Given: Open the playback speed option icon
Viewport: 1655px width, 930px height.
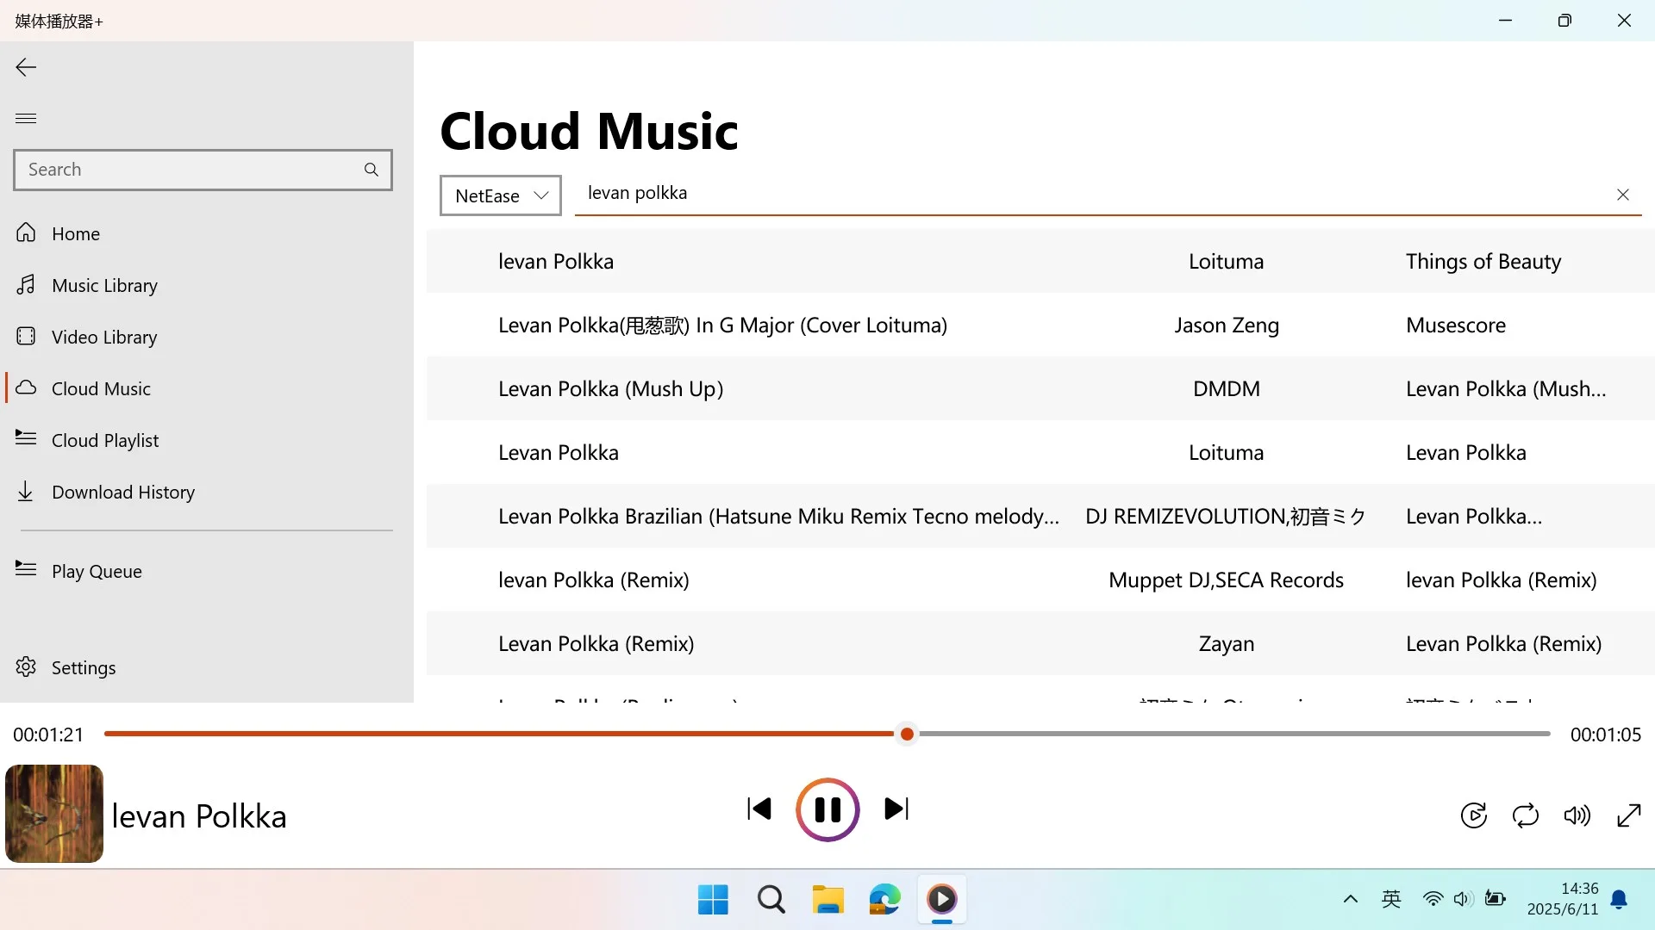Looking at the screenshot, I should [1474, 815].
